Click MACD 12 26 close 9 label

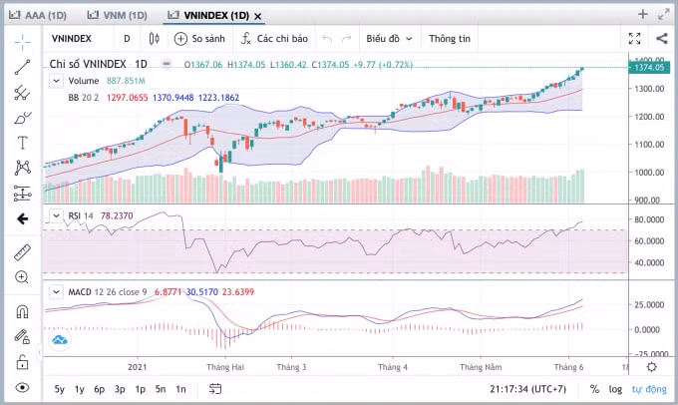(x=108, y=292)
